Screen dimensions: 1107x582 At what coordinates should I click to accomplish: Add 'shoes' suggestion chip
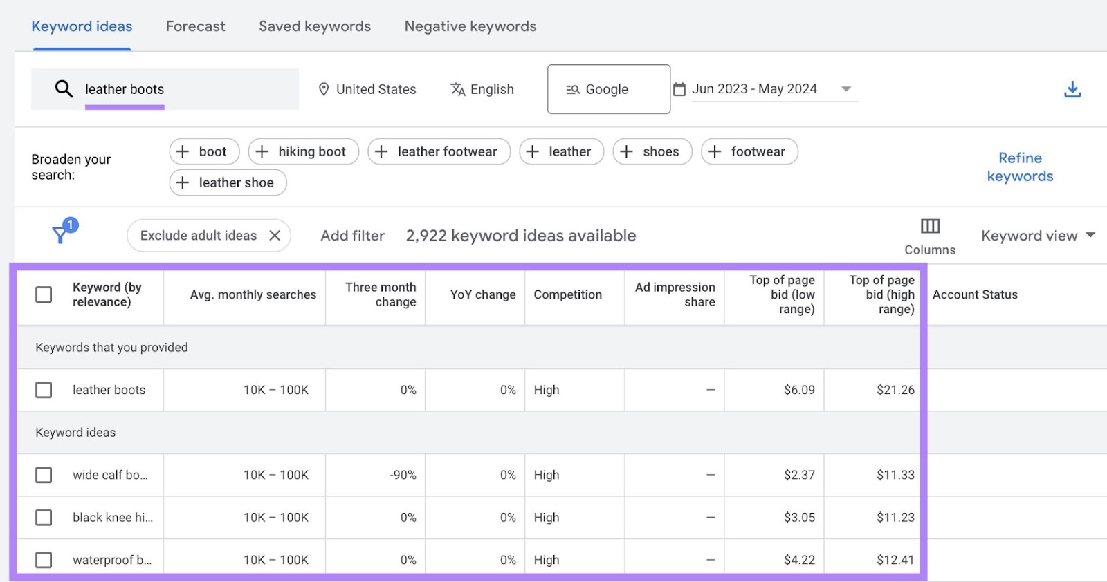(652, 151)
